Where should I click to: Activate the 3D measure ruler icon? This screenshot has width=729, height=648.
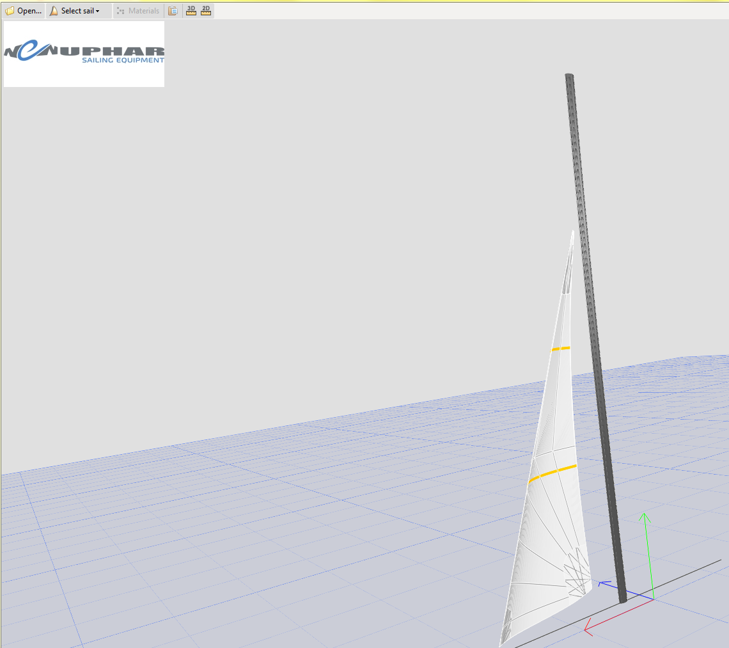pyautogui.click(x=191, y=11)
